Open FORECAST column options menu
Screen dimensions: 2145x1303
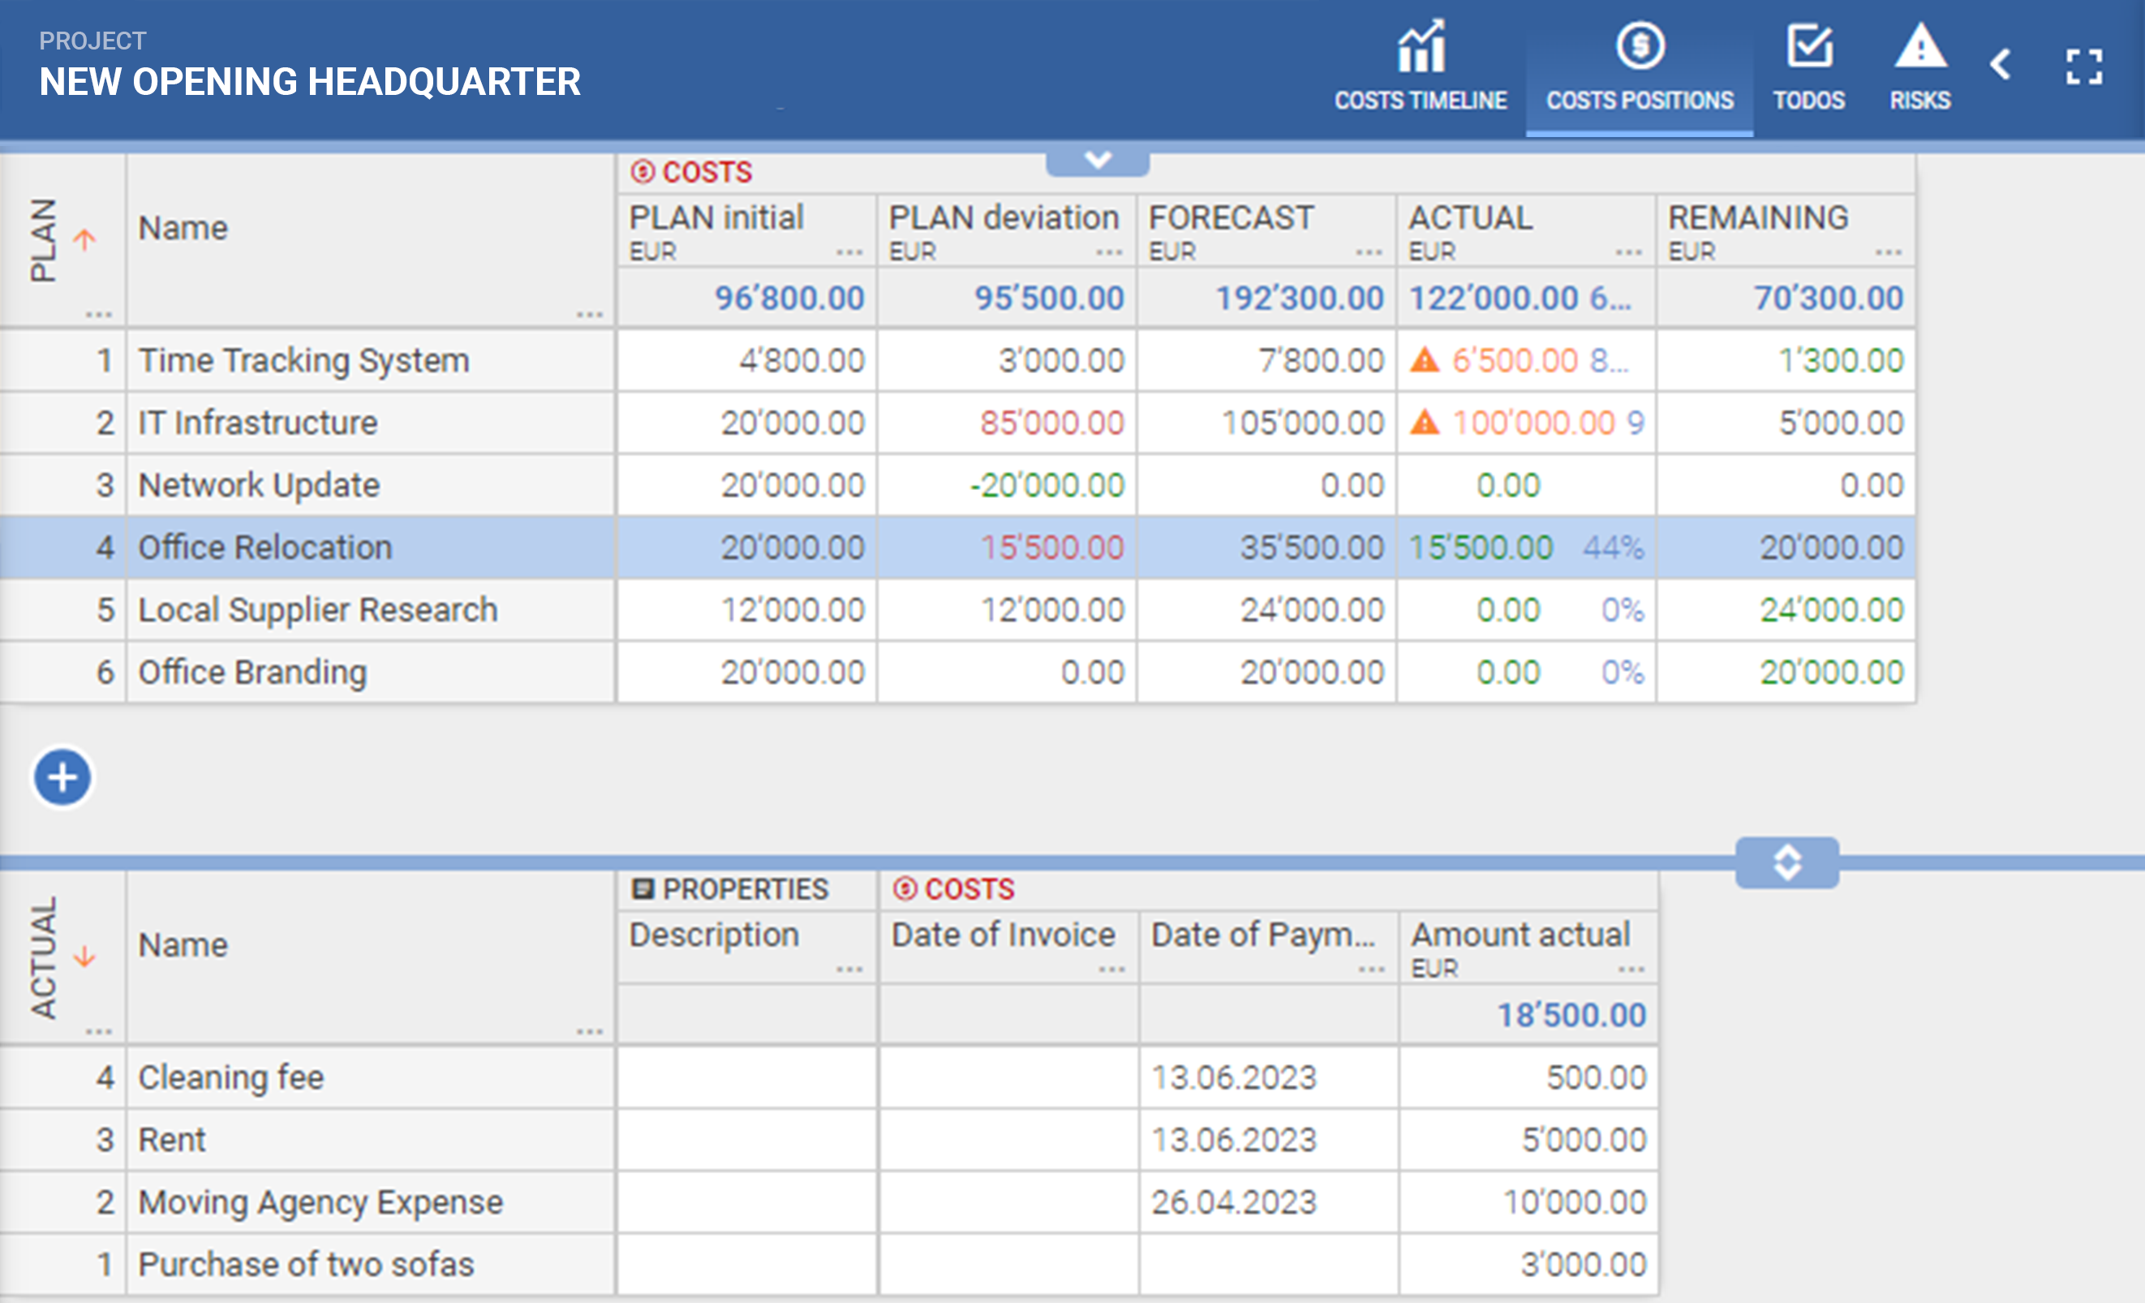tap(1369, 253)
